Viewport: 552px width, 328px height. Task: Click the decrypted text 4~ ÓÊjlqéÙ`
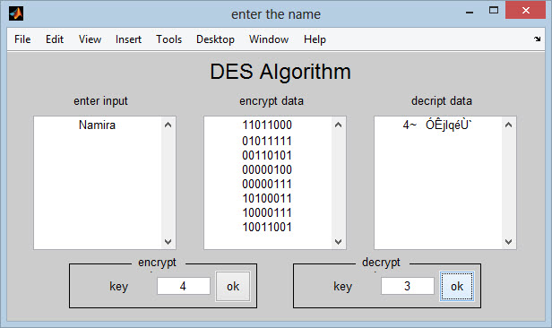[437, 125]
